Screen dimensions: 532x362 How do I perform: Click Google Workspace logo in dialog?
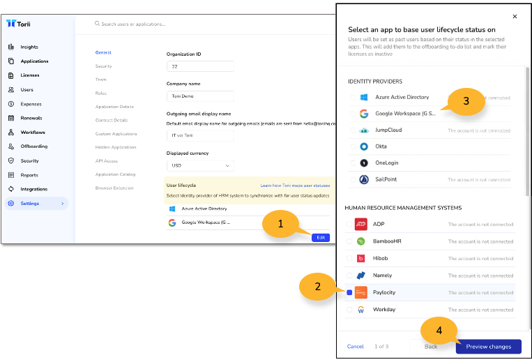(364, 114)
